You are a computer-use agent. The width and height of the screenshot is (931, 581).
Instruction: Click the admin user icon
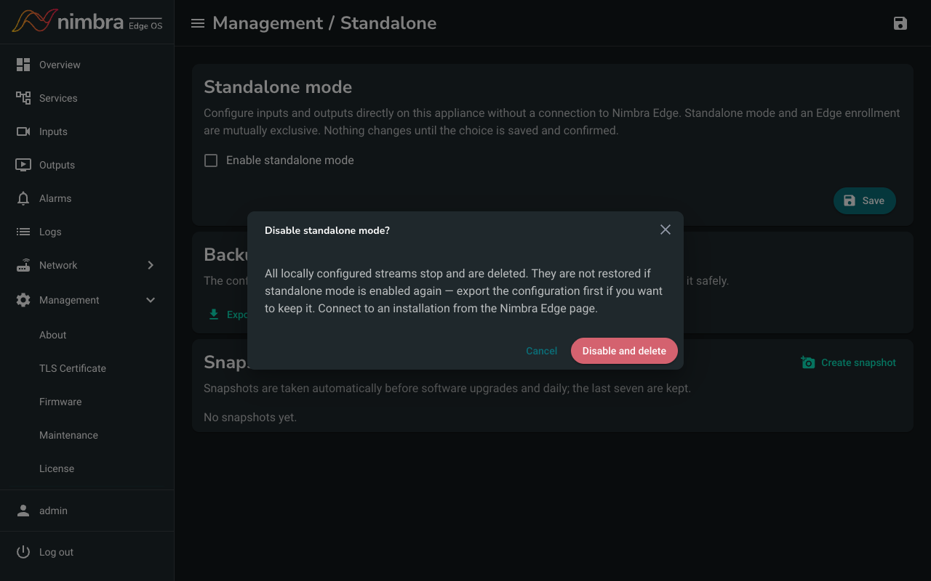click(x=23, y=511)
